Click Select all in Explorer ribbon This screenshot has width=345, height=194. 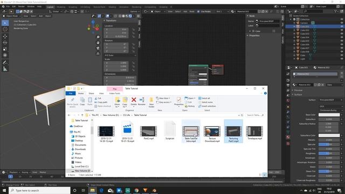pos(204,98)
